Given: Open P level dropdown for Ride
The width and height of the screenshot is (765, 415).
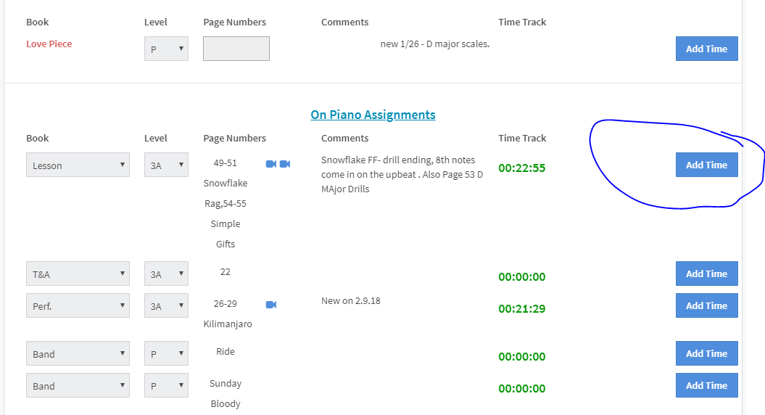Looking at the screenshot, I should tap(166, 353).
